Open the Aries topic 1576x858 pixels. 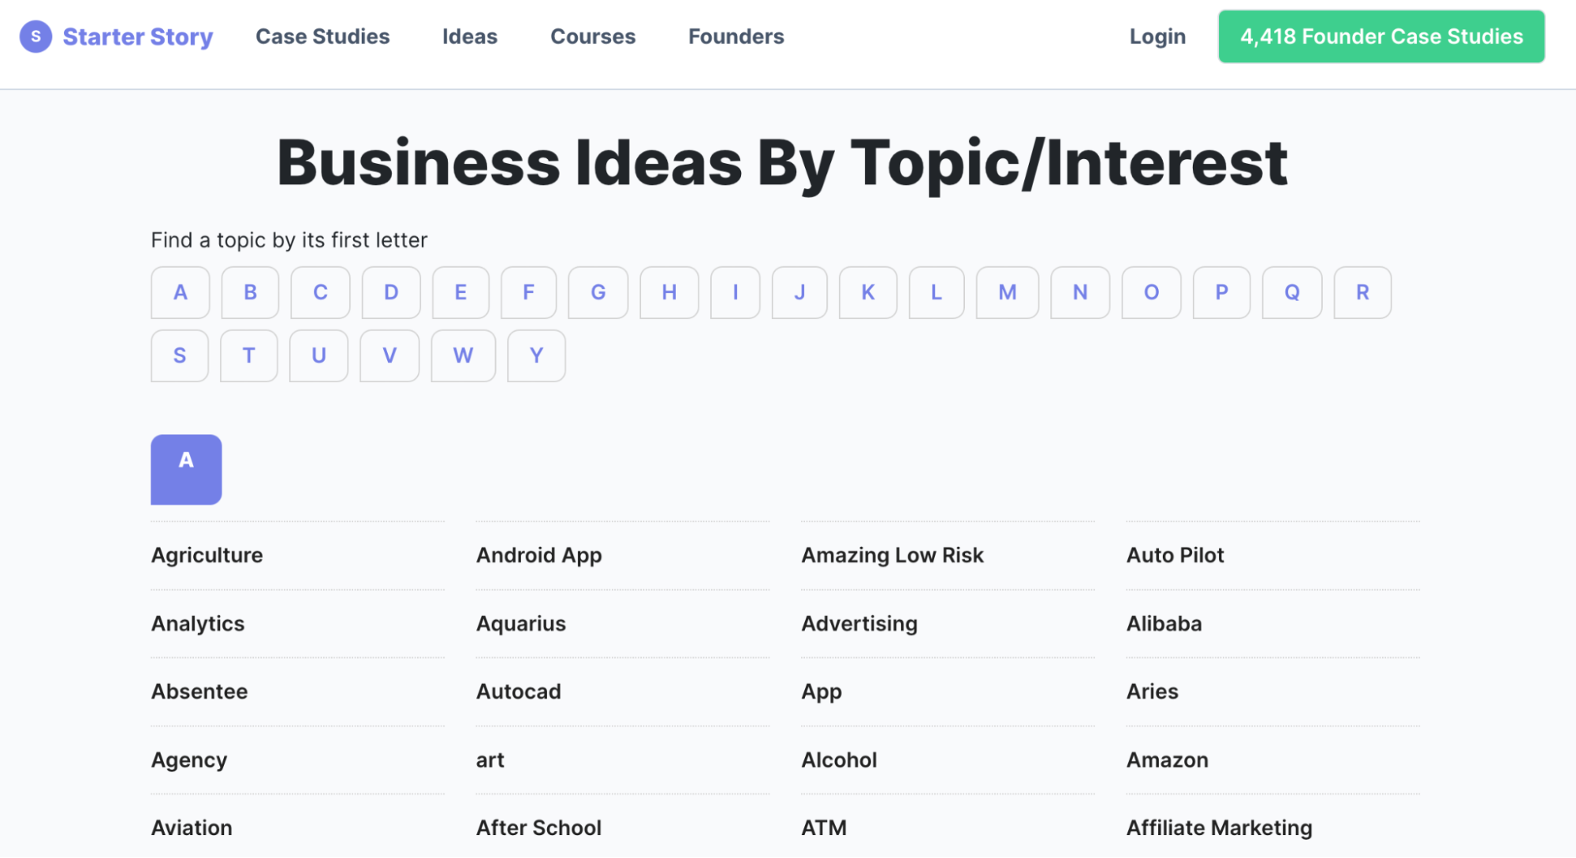pos(1153,692)
